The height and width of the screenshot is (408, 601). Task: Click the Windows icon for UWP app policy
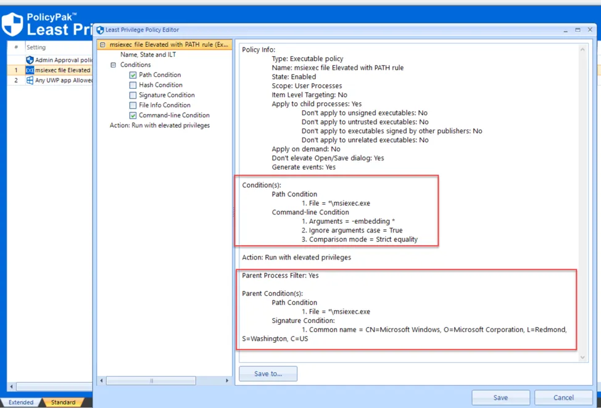[30, 80]
